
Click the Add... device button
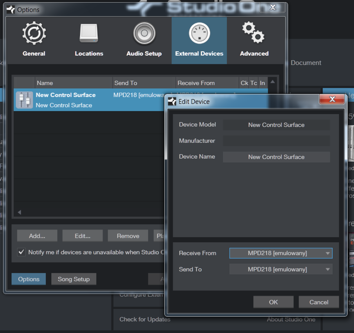[x=37, y=236]
